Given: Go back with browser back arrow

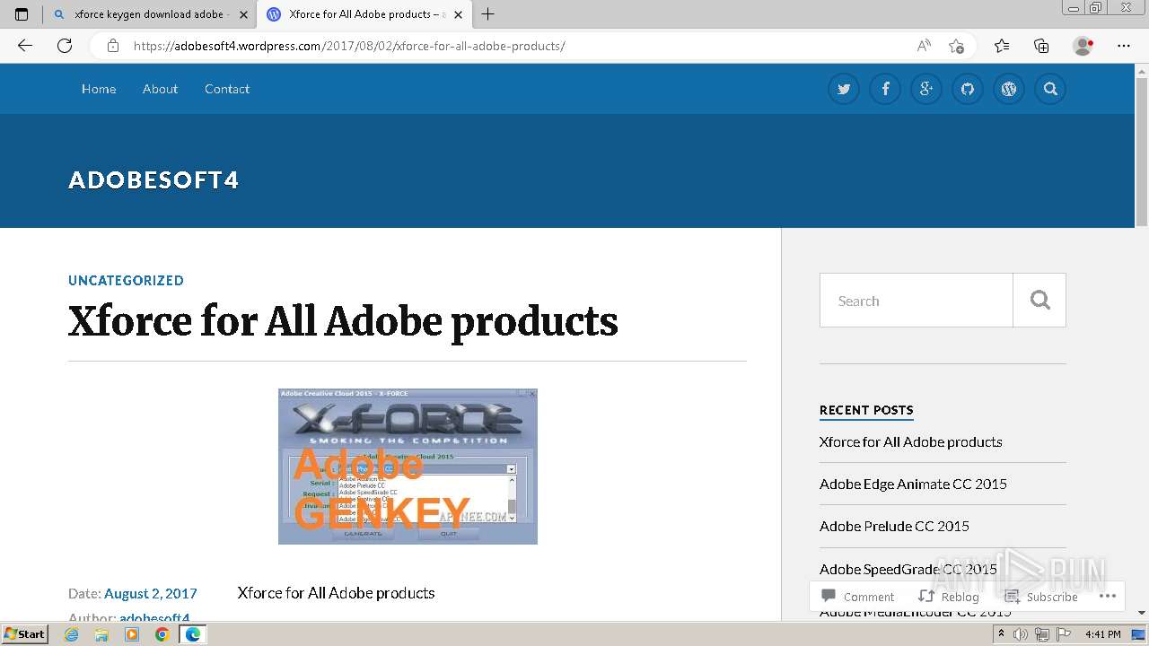Looking at the screenshot, I should (25, 46).
